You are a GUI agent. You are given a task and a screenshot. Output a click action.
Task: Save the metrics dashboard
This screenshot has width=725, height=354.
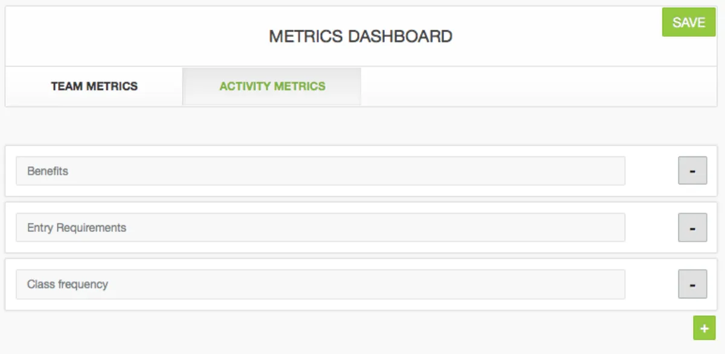688,22
